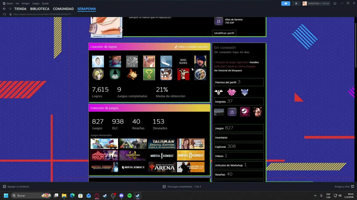Click Editar o cambiar expositor
This screenshot has height=200, width=357.
pyautogui.click(x=191, y=47)
